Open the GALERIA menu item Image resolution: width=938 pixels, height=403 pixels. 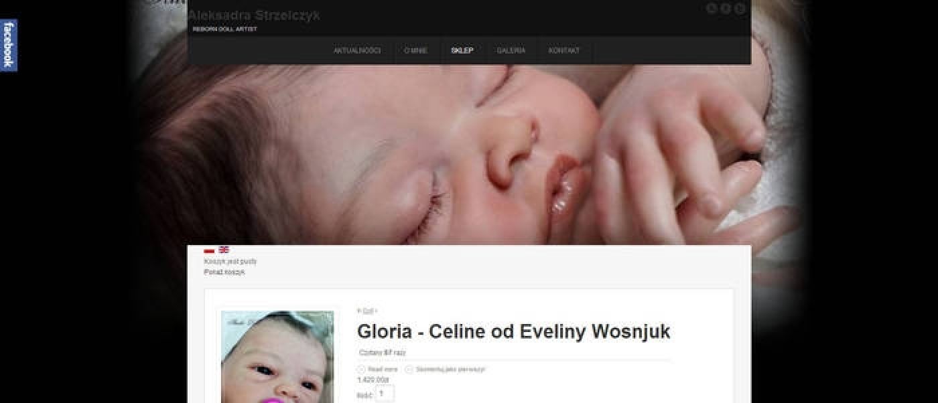[x=511, y=51]
